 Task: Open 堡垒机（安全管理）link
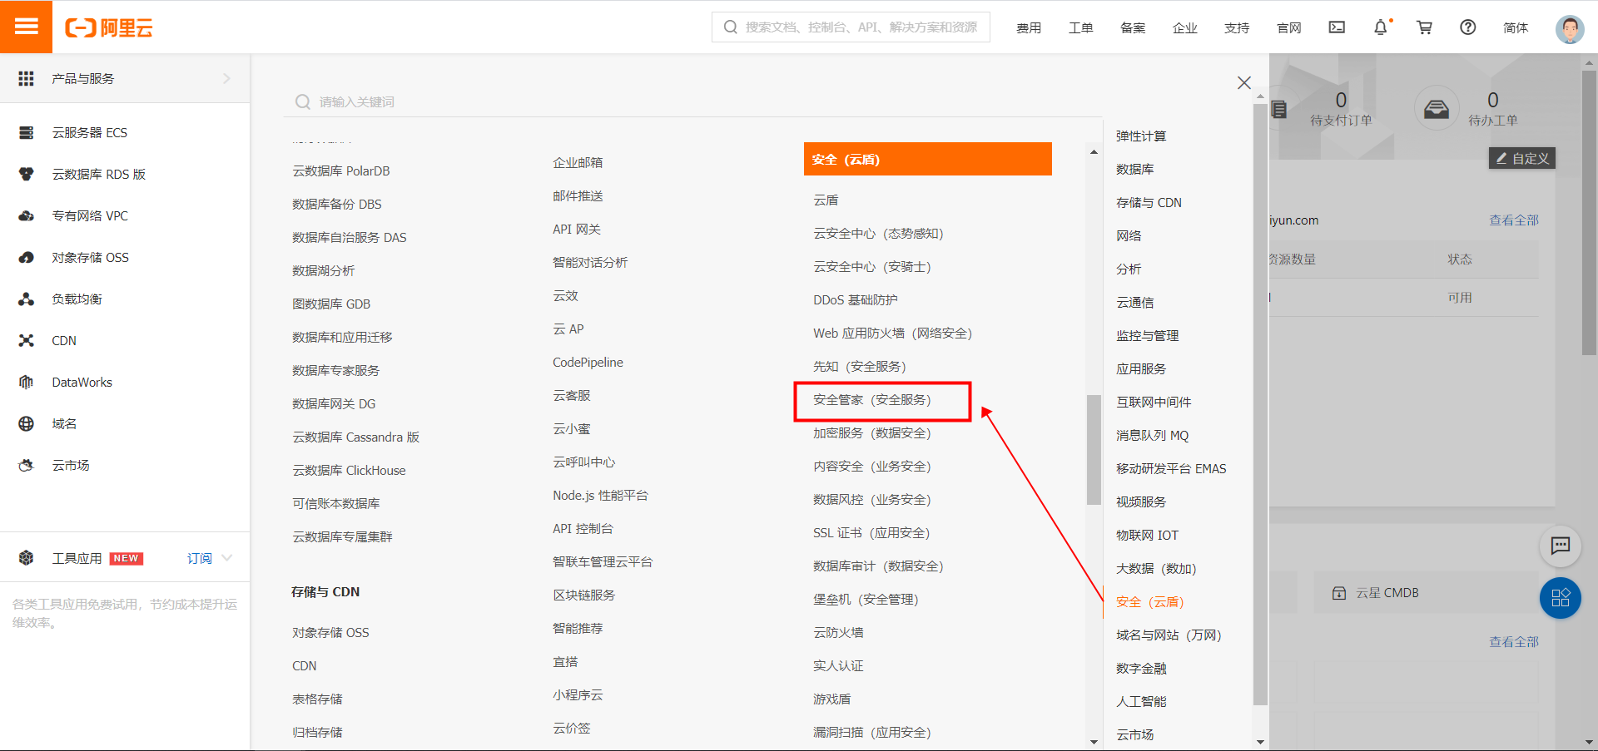coord(866,599)
